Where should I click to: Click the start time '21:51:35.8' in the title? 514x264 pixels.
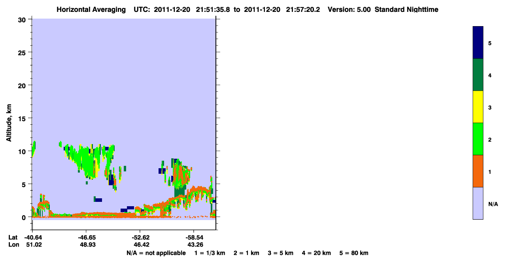(214, 9)
